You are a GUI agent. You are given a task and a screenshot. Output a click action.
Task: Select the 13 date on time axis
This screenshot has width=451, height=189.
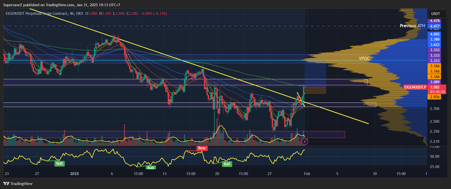tap(164, 174)
